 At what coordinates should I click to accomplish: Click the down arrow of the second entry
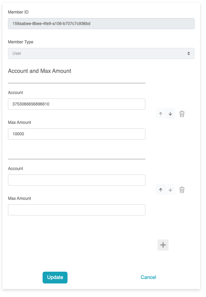pos(170,189)
